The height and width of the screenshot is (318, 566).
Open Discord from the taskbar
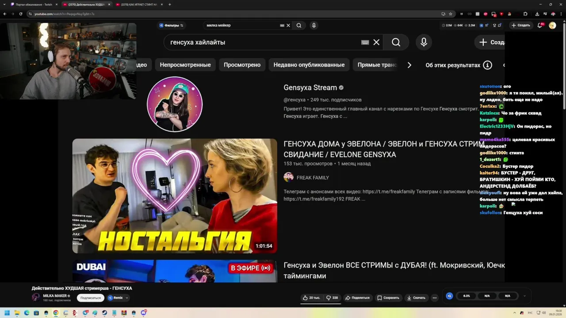[x=144, y=313]
